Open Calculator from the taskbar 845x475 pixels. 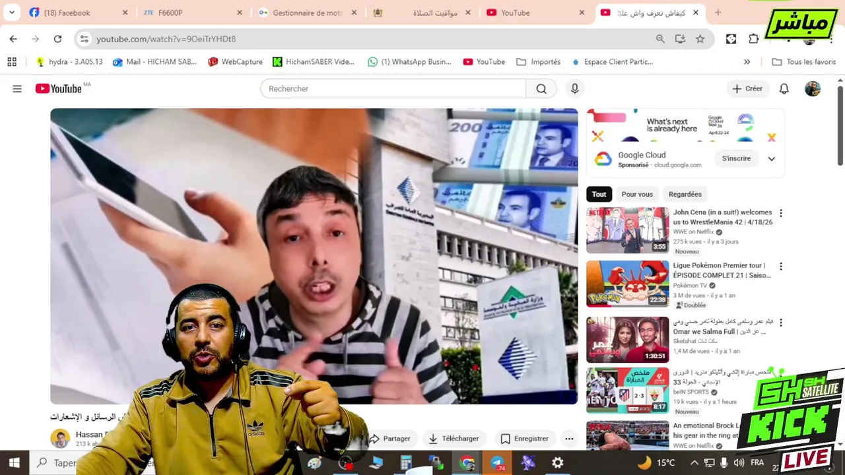pyautogui.click(x=406, y=463)
